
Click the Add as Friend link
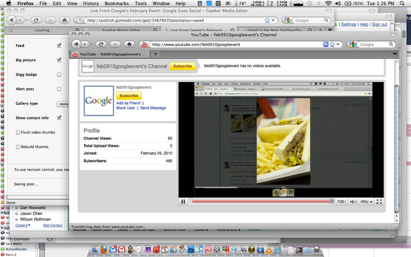[x=128, y=103]
